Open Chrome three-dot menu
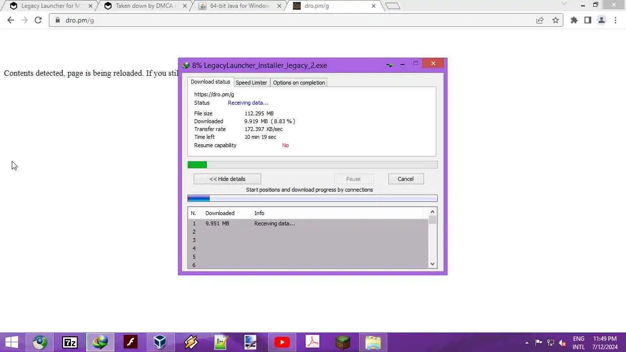 (615, 20)
